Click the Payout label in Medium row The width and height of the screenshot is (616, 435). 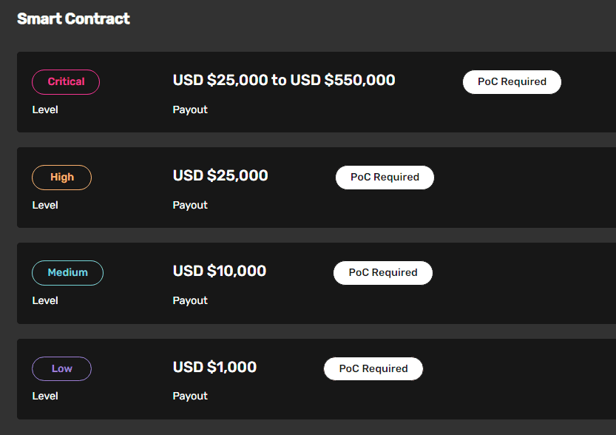pos(190,300)
